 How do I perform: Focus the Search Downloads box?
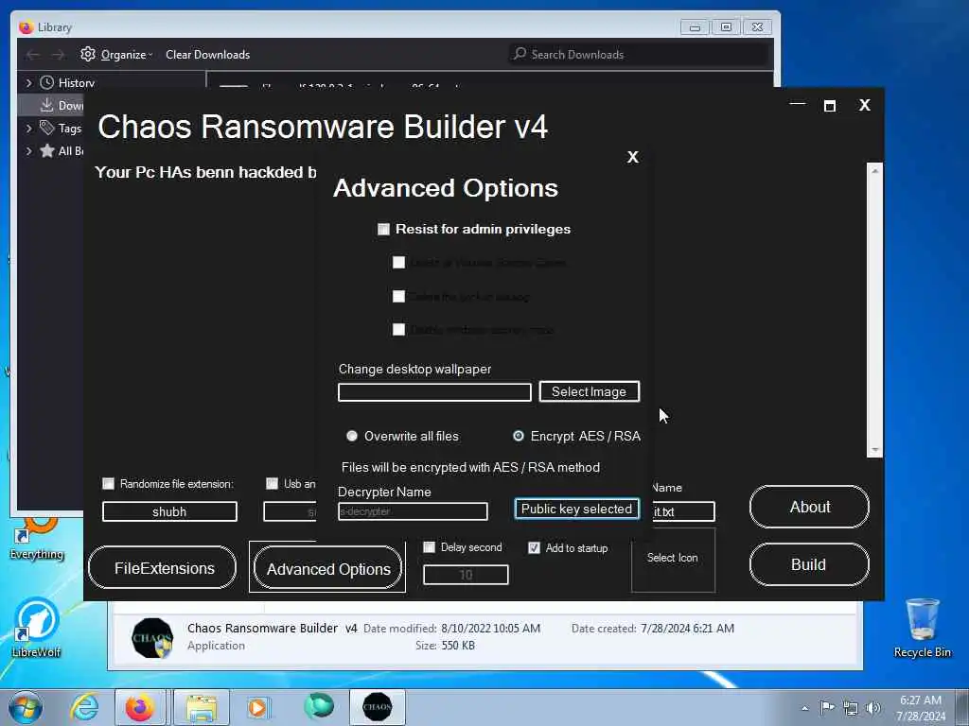point(641,54)
